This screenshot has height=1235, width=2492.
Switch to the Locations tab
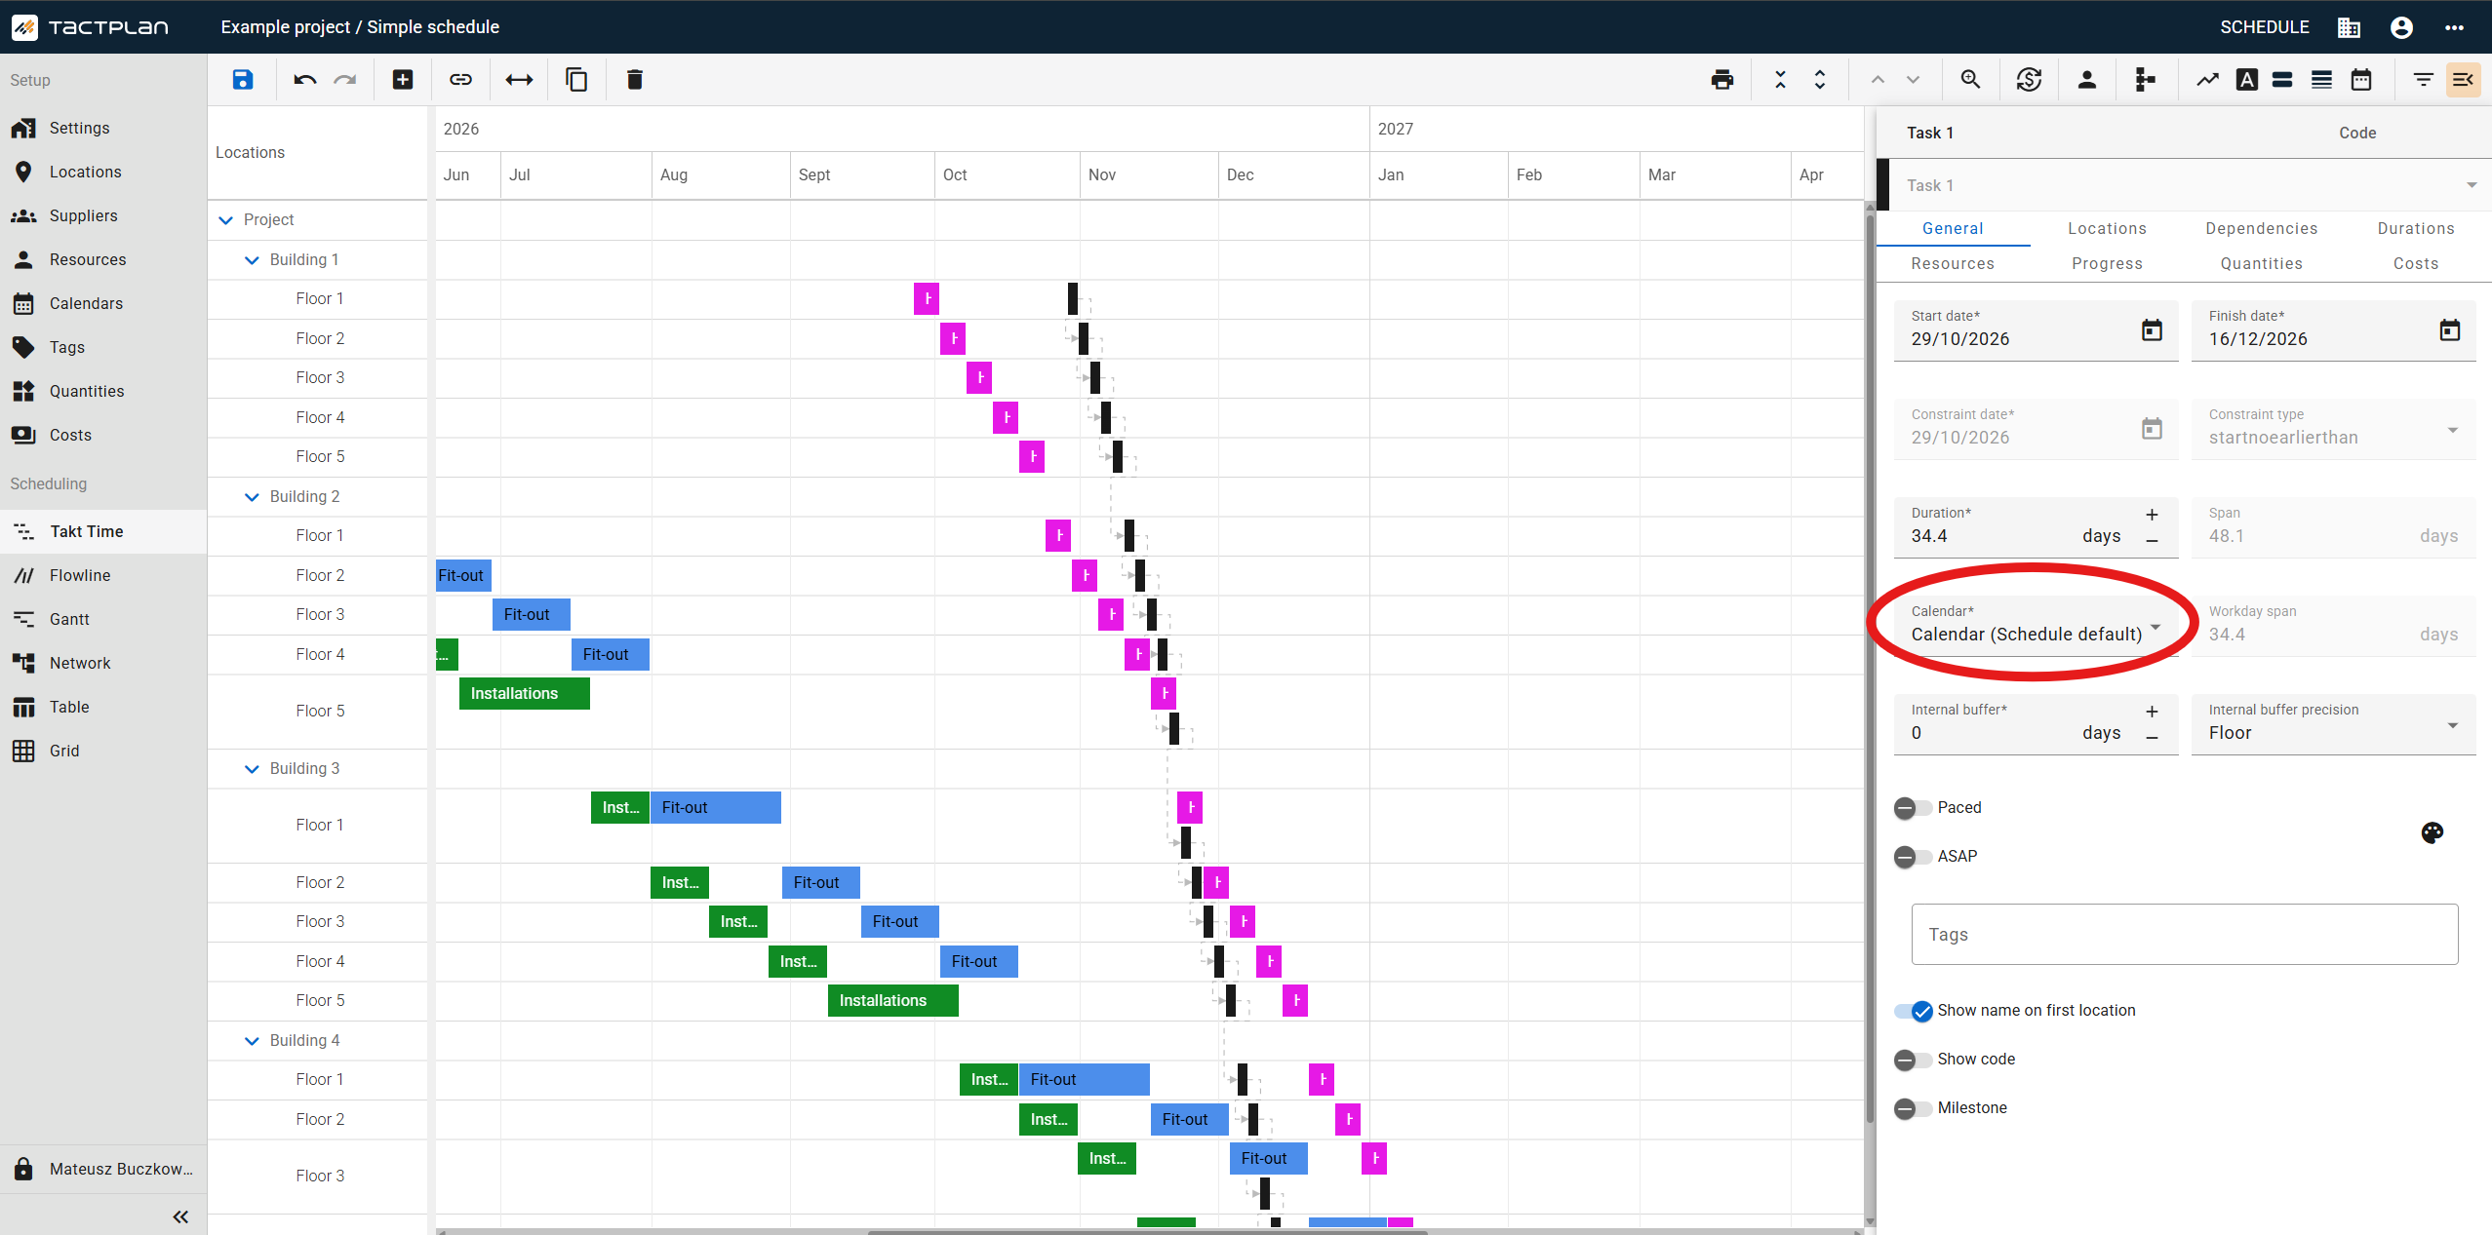coord(2107,228)
